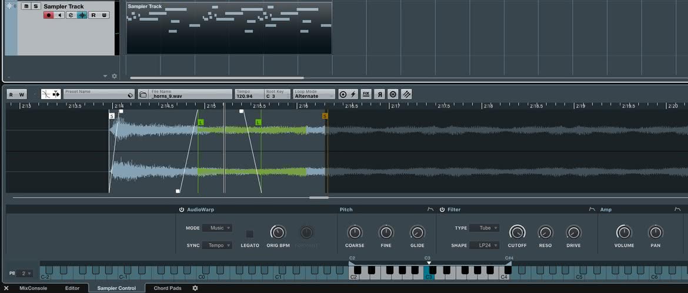This screenshot has width=688, height=293.
Task: Select the Sampler Control tab
Action: (x=116, y=288)
